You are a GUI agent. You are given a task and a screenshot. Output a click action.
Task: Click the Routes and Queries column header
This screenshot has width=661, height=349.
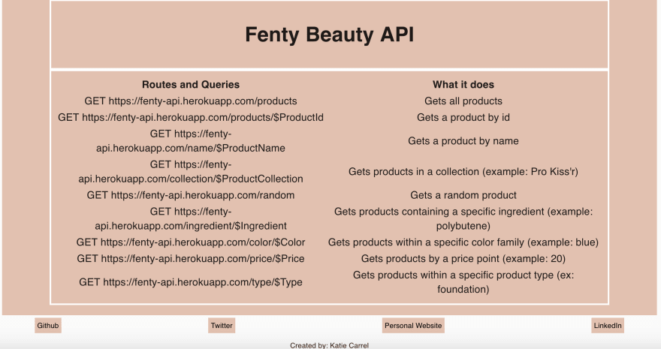(191, 85)
